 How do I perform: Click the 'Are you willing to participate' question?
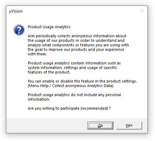(69, 108)
